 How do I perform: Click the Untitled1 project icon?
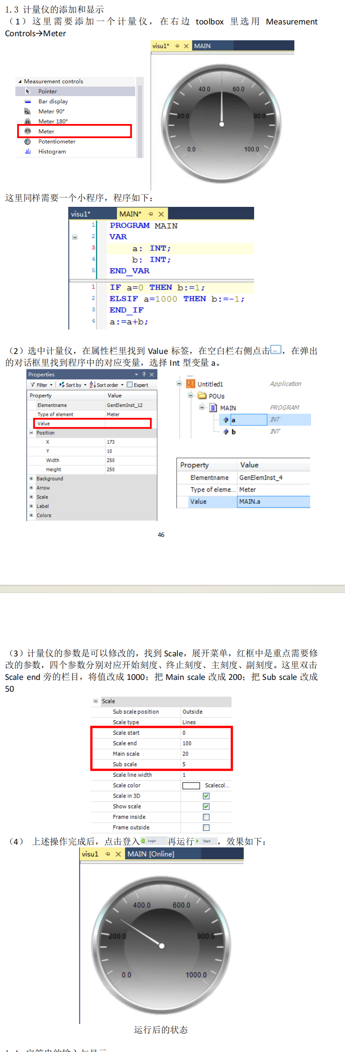point(191,384)
